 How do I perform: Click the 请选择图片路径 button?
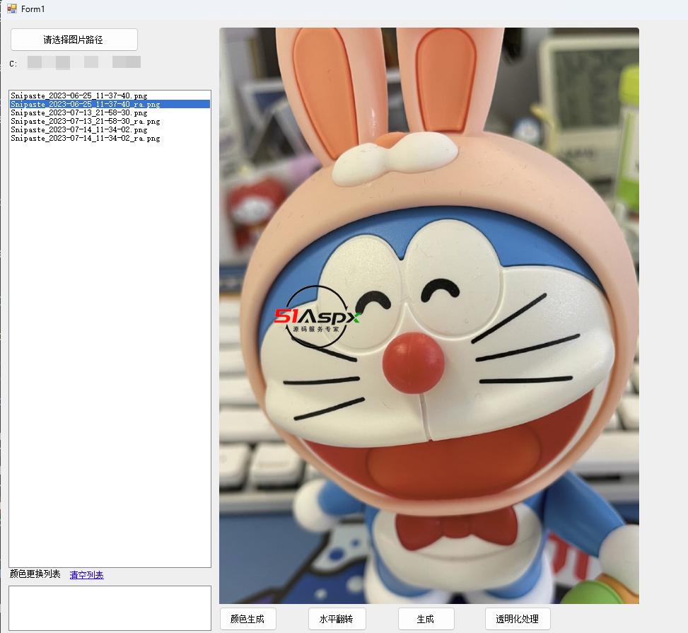[74, 40]
